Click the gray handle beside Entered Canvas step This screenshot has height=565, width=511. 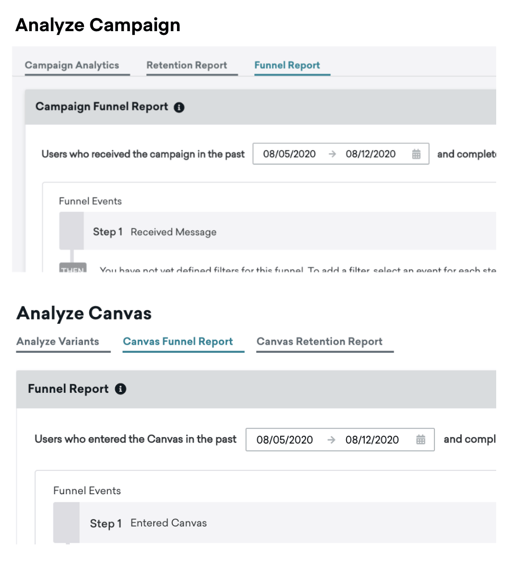[67, 523]
